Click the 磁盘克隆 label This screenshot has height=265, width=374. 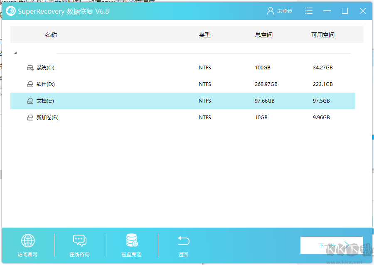131,255
